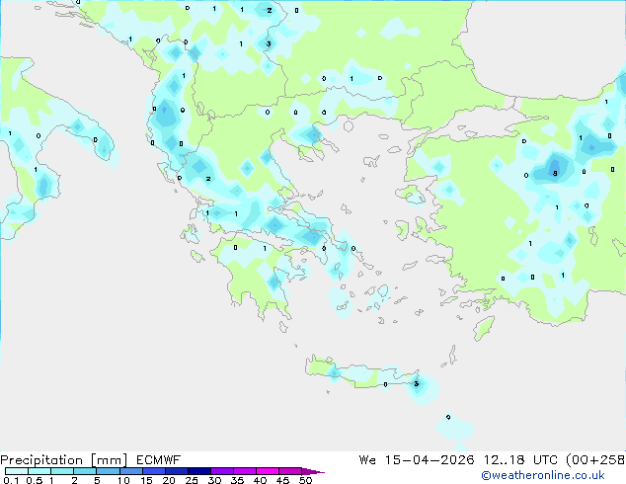Select the 5–10 mm legend color swatch
The height and width of the screenshot is (484, 626).
pyautogui.click(x=108, y=471)
